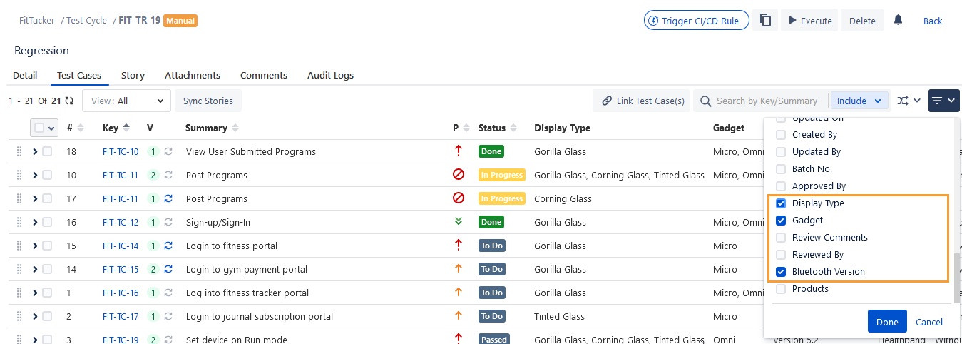Click the search magnifier icon
This screenshot has height=344, width=962.
[706, 101]
